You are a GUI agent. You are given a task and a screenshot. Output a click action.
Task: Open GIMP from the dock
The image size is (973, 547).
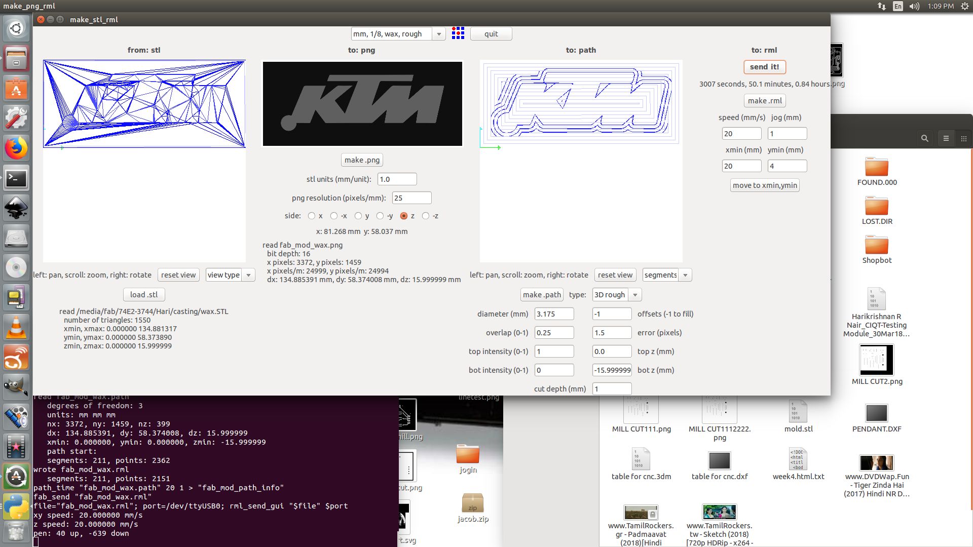[16, 387]
